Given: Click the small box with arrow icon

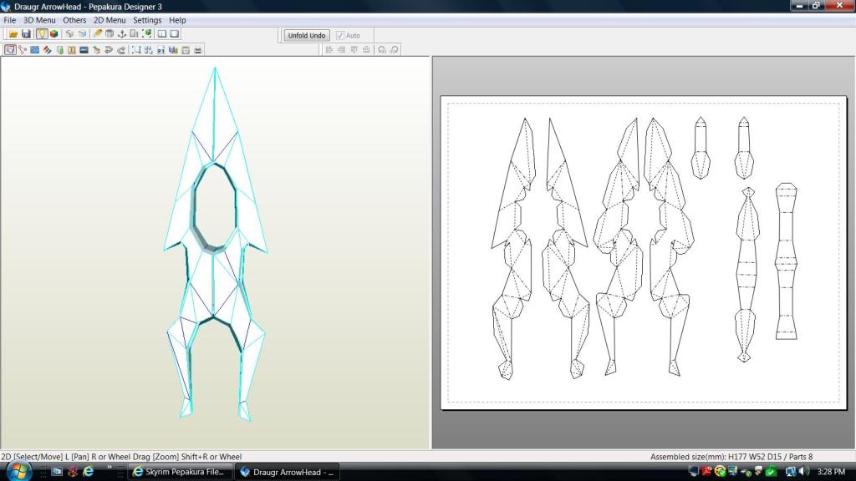Looking at the screenshot, I should point(97,49).
